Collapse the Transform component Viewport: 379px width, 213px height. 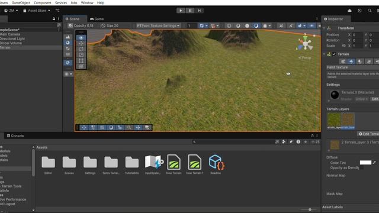pyautogui.click(x=324, y=28)
